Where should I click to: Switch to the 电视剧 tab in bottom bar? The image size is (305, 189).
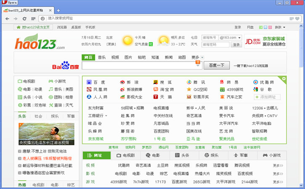(126, 155)
